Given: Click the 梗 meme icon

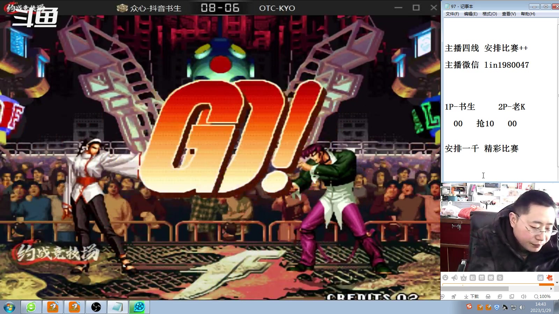Looking at the screenshot, I should coord(491,278).
